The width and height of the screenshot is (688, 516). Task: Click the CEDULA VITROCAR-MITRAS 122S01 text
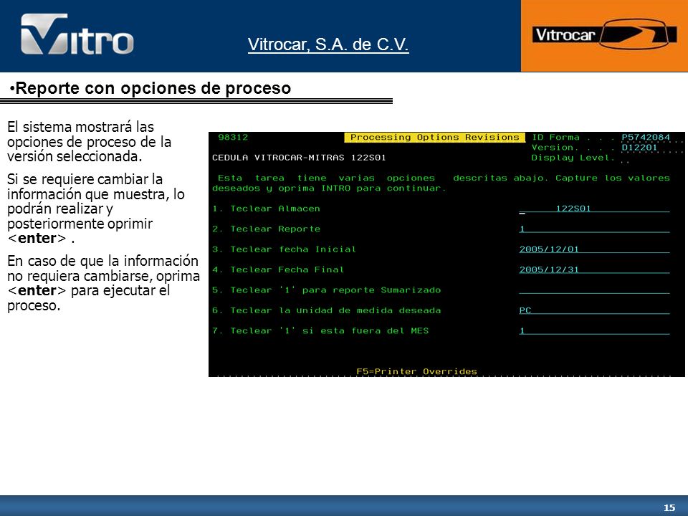click(299, 158)
